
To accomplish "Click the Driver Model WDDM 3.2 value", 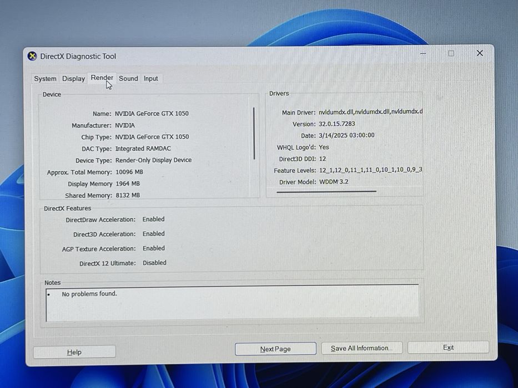I will pyautogui.click(x=334, y=182).
